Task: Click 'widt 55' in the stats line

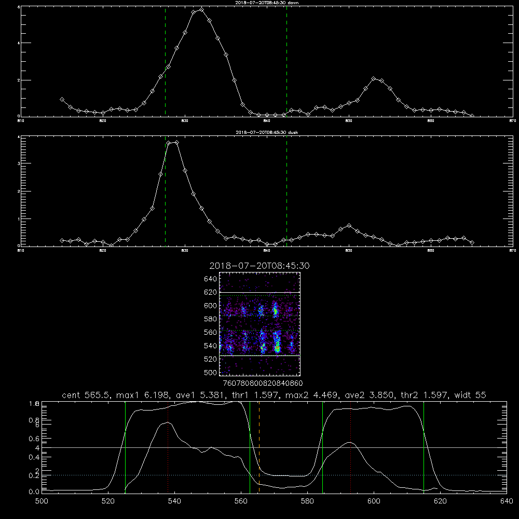Action: tap(470, 395)
